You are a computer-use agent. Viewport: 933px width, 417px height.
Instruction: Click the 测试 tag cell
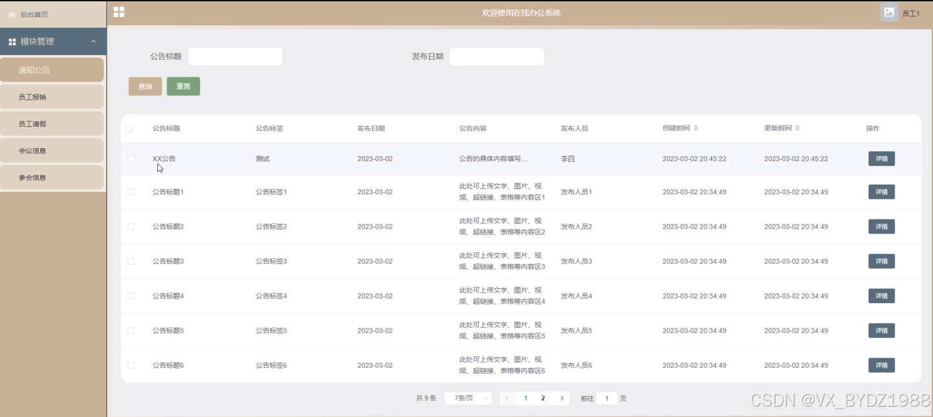(x=262, y=159)
